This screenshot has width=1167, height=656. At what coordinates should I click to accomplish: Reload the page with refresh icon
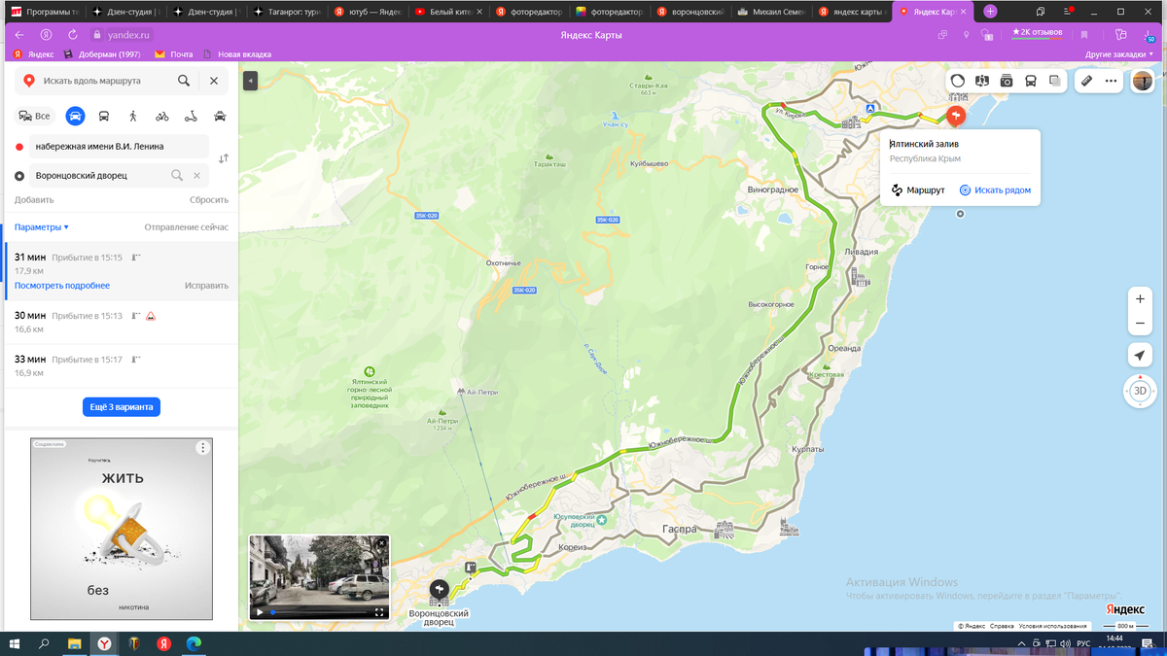pos(72,34)
